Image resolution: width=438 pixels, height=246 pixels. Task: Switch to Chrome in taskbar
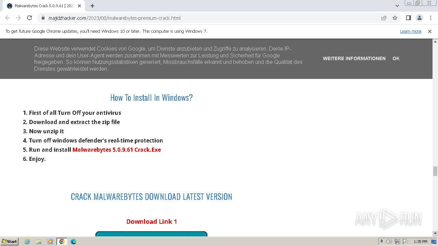tap(62, 242)
